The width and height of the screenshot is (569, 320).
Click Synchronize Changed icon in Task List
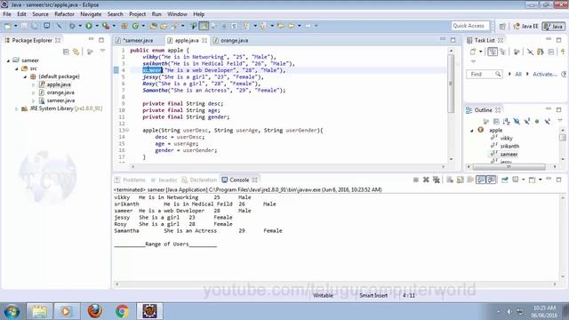[x=541, y=52]
